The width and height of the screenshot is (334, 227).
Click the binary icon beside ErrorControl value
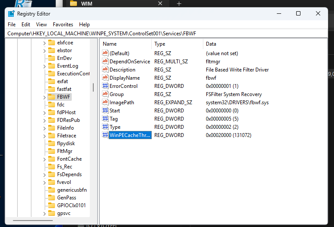[105, 86]
